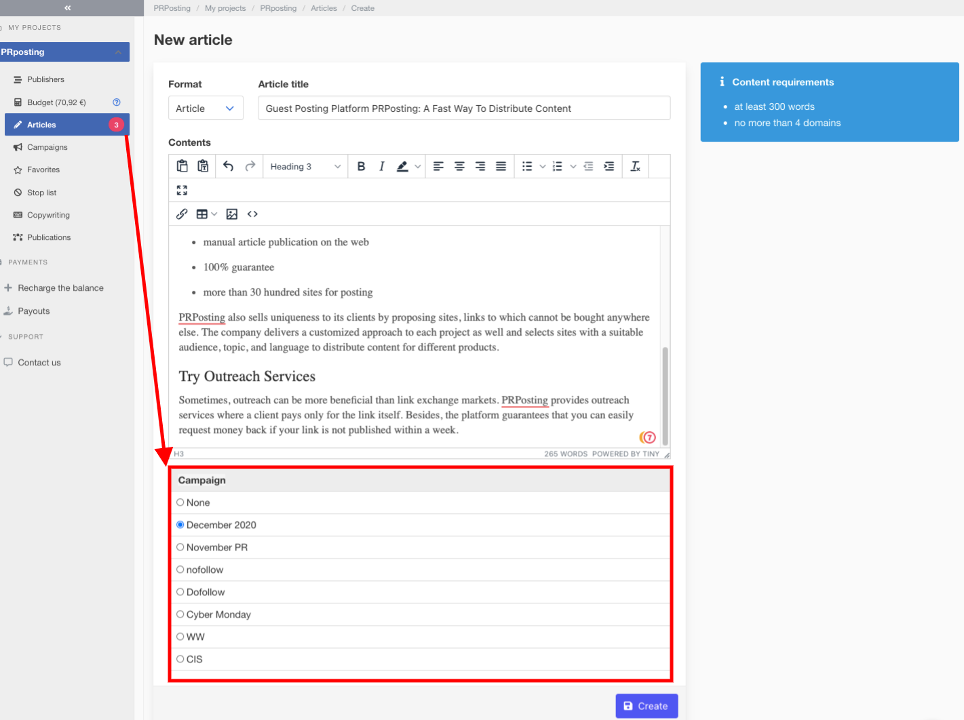Open the Heading 3 block format dropdown
Viewport: 964px width, 720px height.
coord(305,166)
